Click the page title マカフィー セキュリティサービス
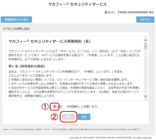The image size is (156, 140). pyautogui.click(x=77, y=4)
